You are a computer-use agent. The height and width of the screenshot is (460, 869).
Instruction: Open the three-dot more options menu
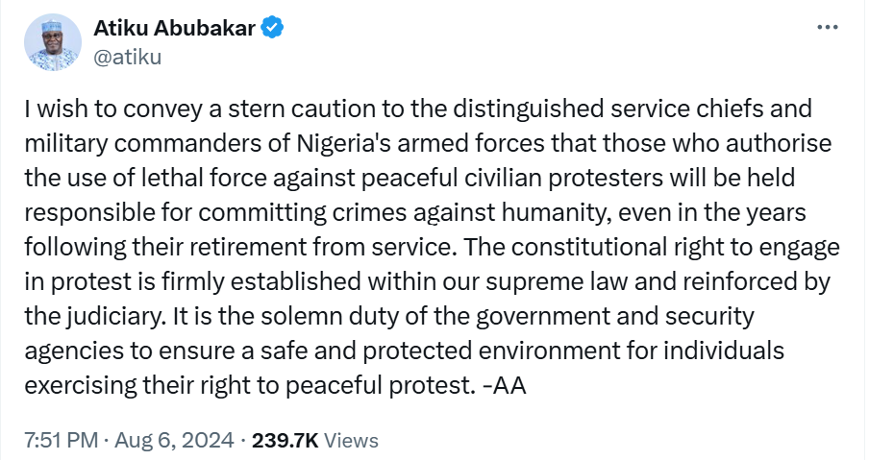(828, 27)
